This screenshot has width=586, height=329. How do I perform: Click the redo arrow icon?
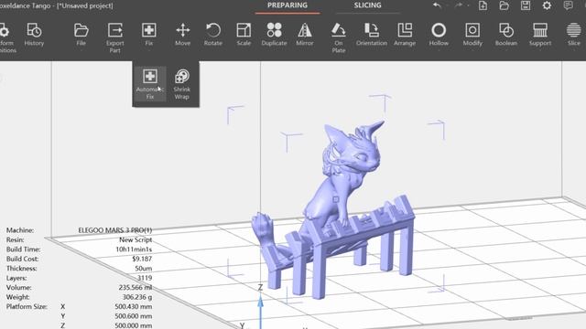click(459, 5)
